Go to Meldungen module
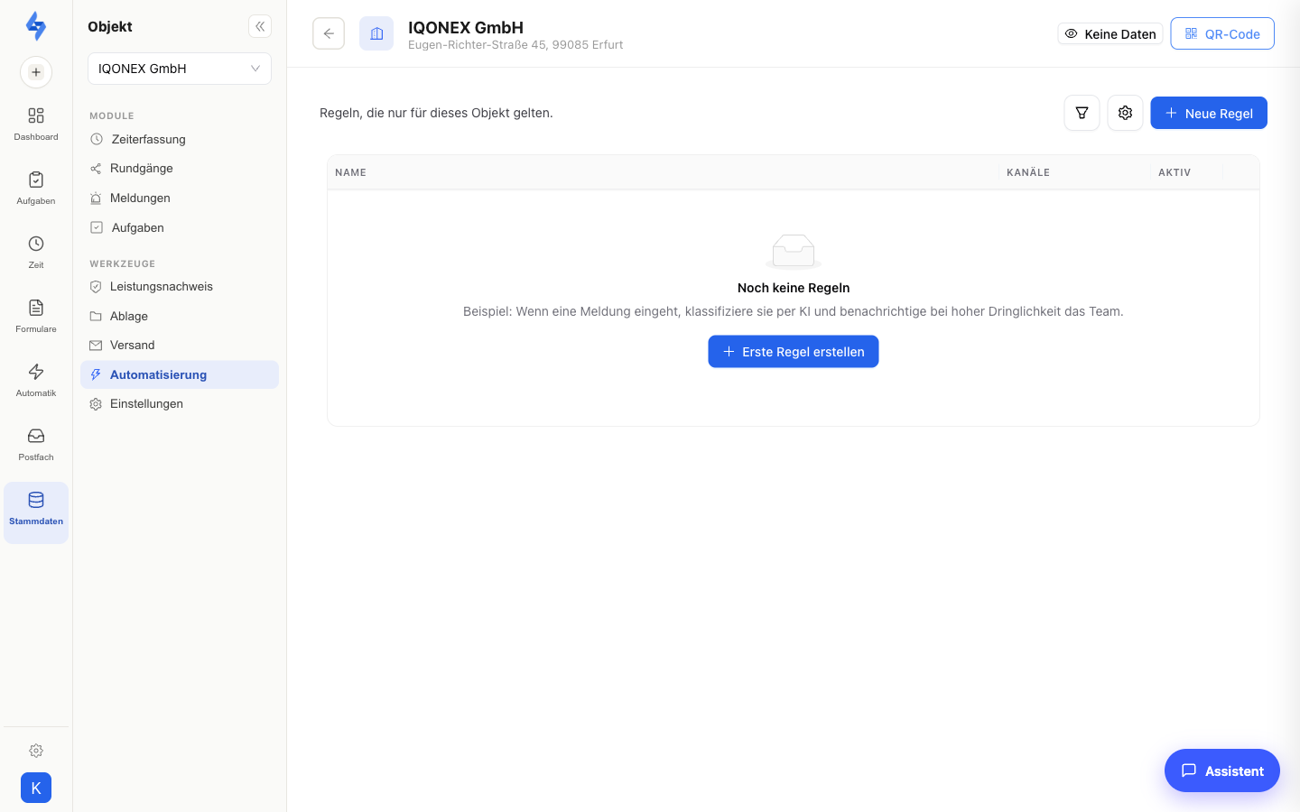 tap(180, 198)
